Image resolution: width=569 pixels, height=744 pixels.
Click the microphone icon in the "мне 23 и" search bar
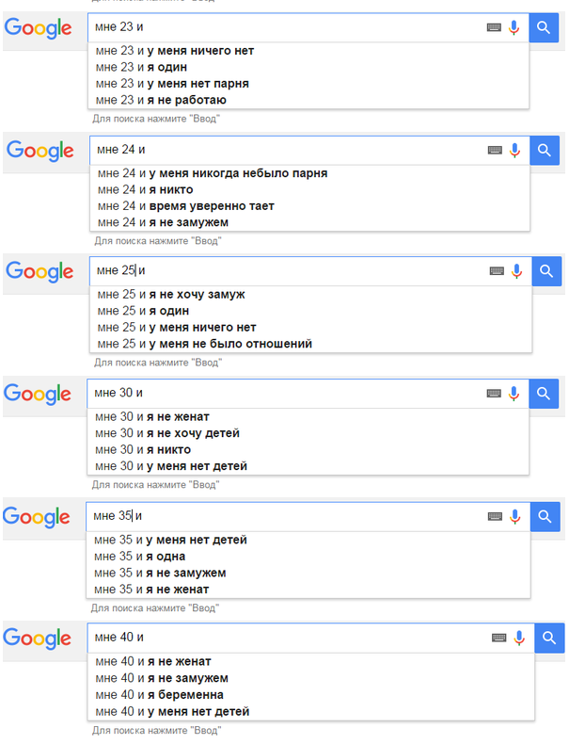click(x=514, y=28)
